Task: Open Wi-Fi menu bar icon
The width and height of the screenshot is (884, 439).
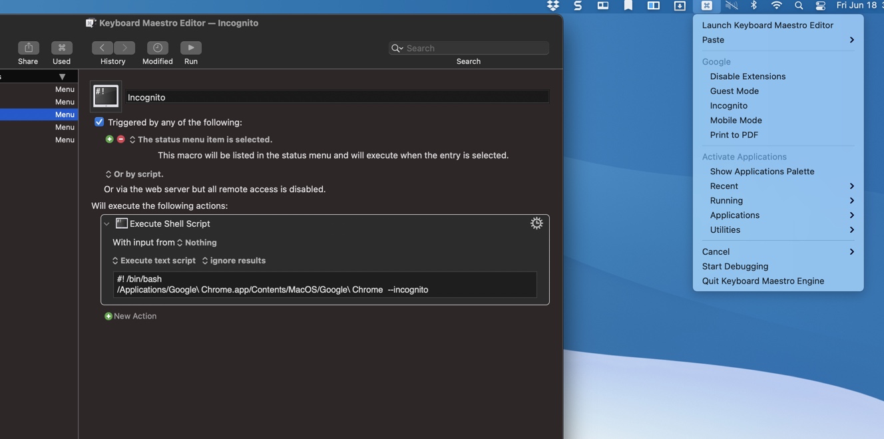Action: (776, 5)
